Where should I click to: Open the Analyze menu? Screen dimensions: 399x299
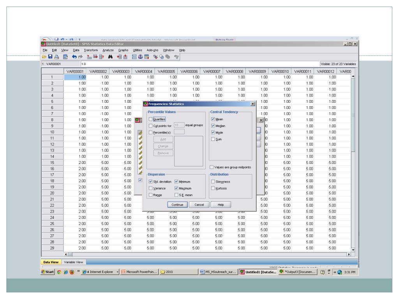108,50
